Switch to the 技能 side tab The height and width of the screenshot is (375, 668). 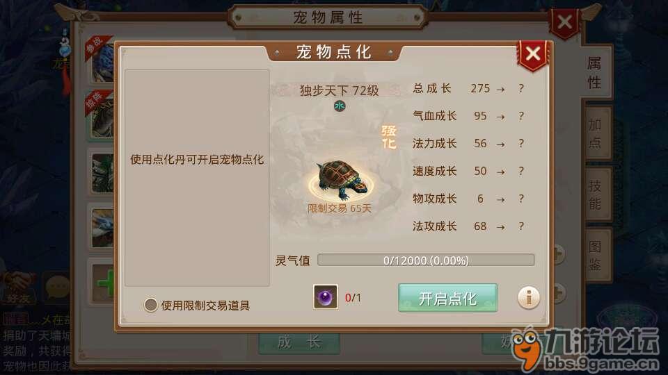596,194
